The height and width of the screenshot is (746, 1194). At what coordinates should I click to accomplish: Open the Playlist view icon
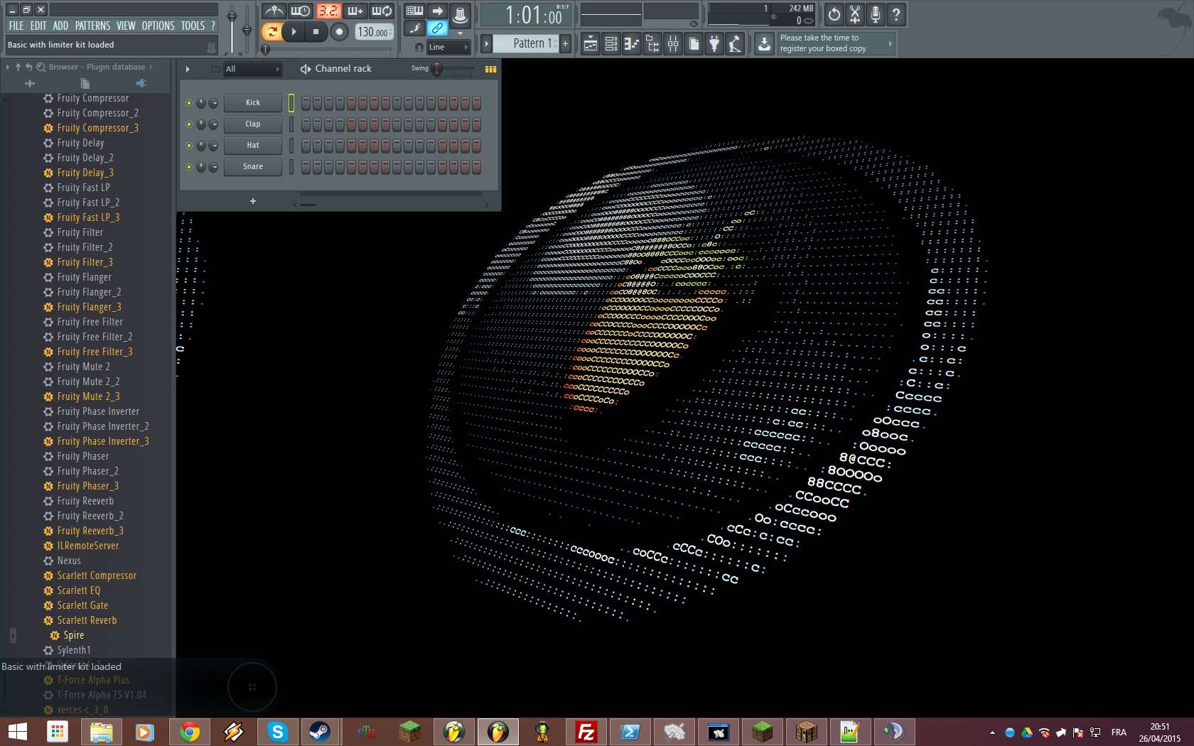pos(590,44)
